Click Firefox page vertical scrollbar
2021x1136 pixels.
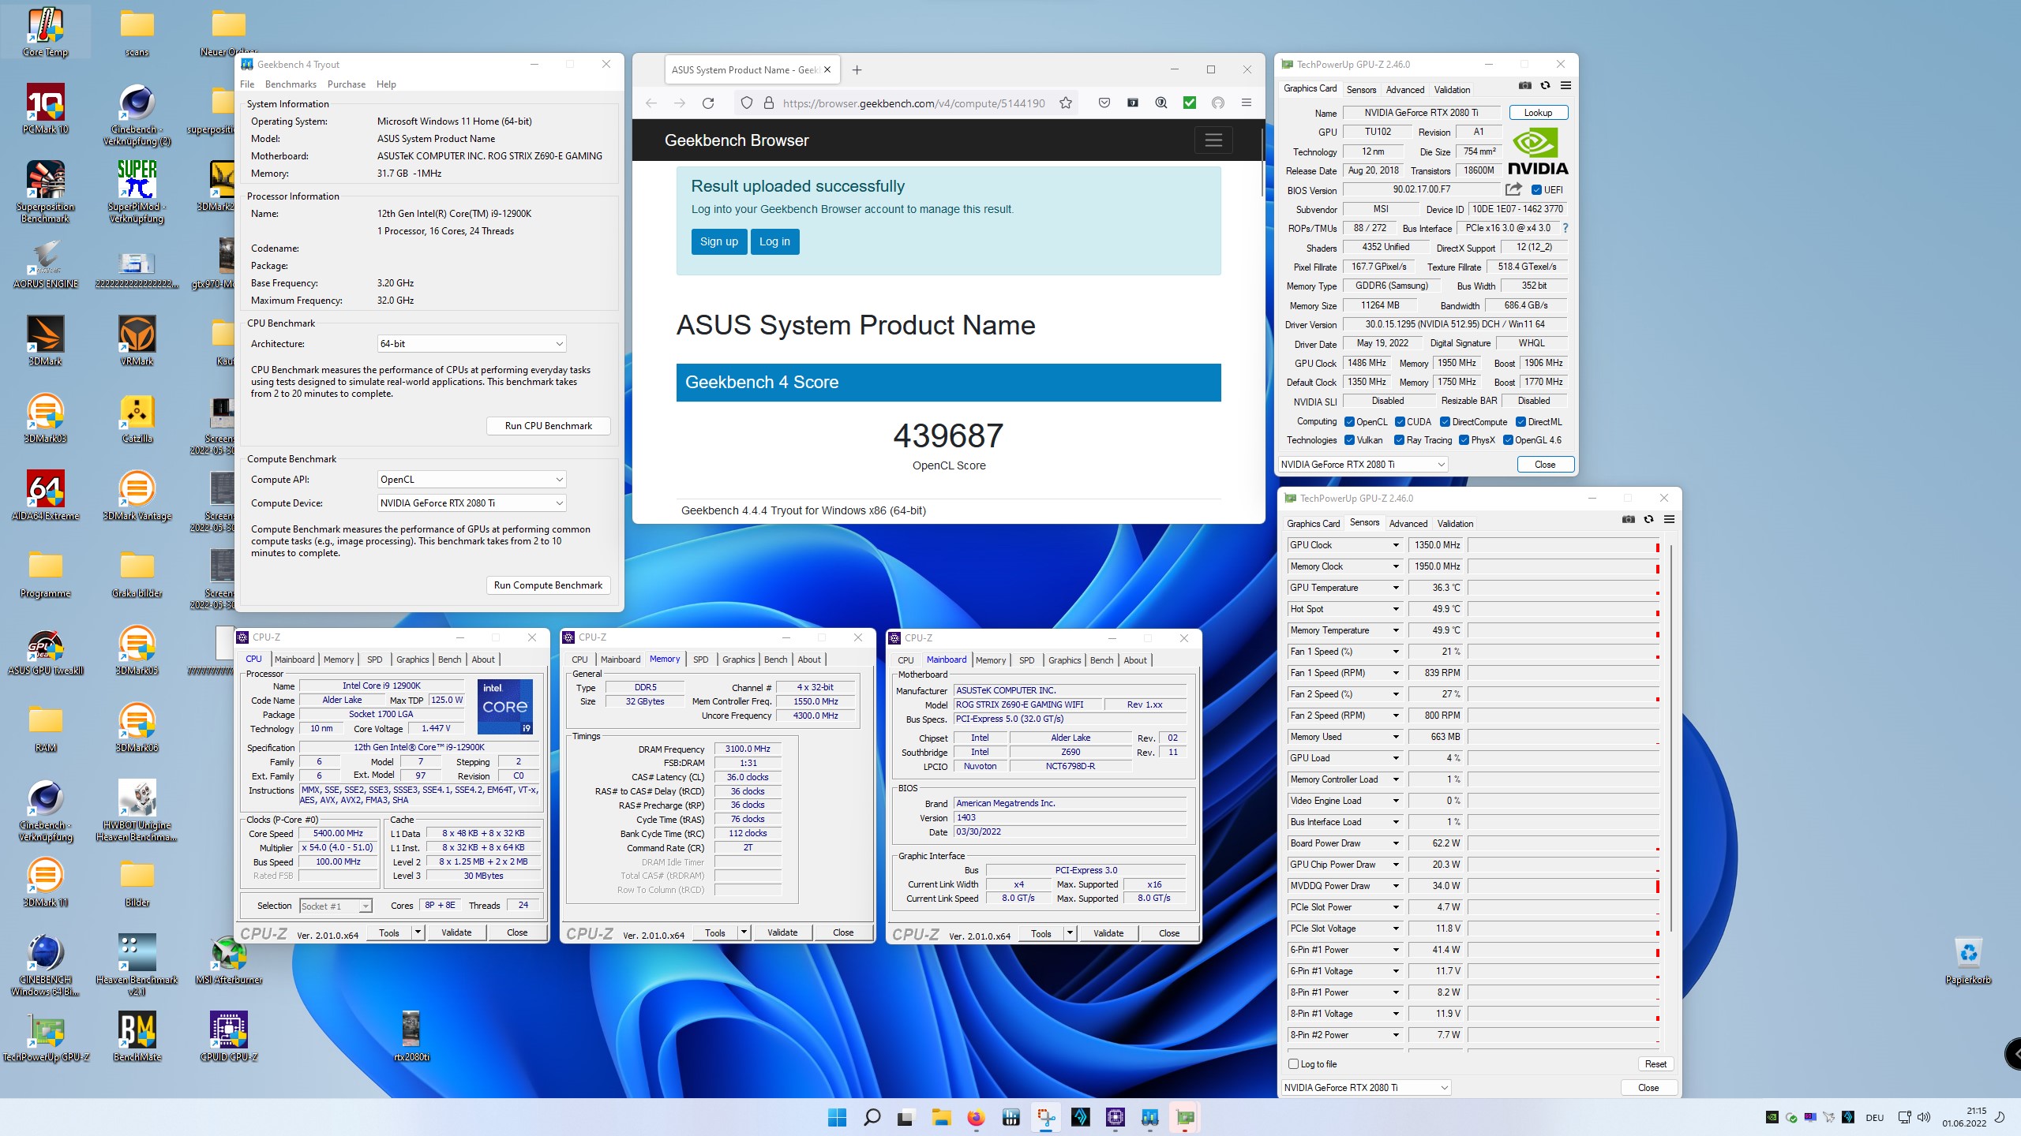click(1262, 162)
